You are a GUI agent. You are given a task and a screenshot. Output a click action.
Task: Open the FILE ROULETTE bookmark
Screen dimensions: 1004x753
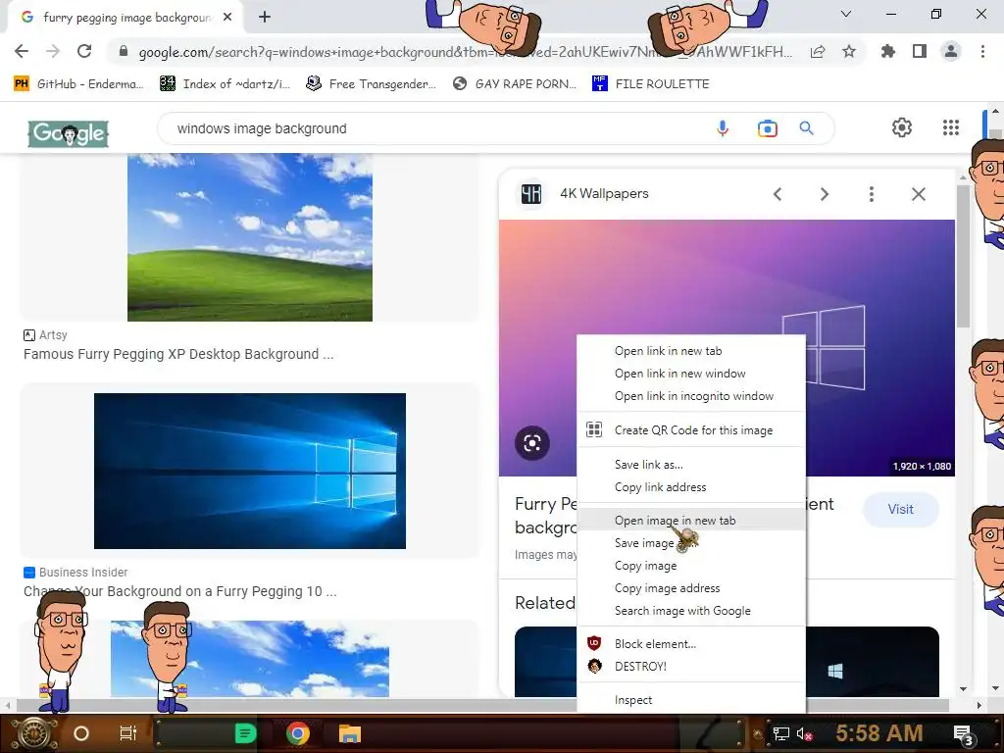(651, 84)
